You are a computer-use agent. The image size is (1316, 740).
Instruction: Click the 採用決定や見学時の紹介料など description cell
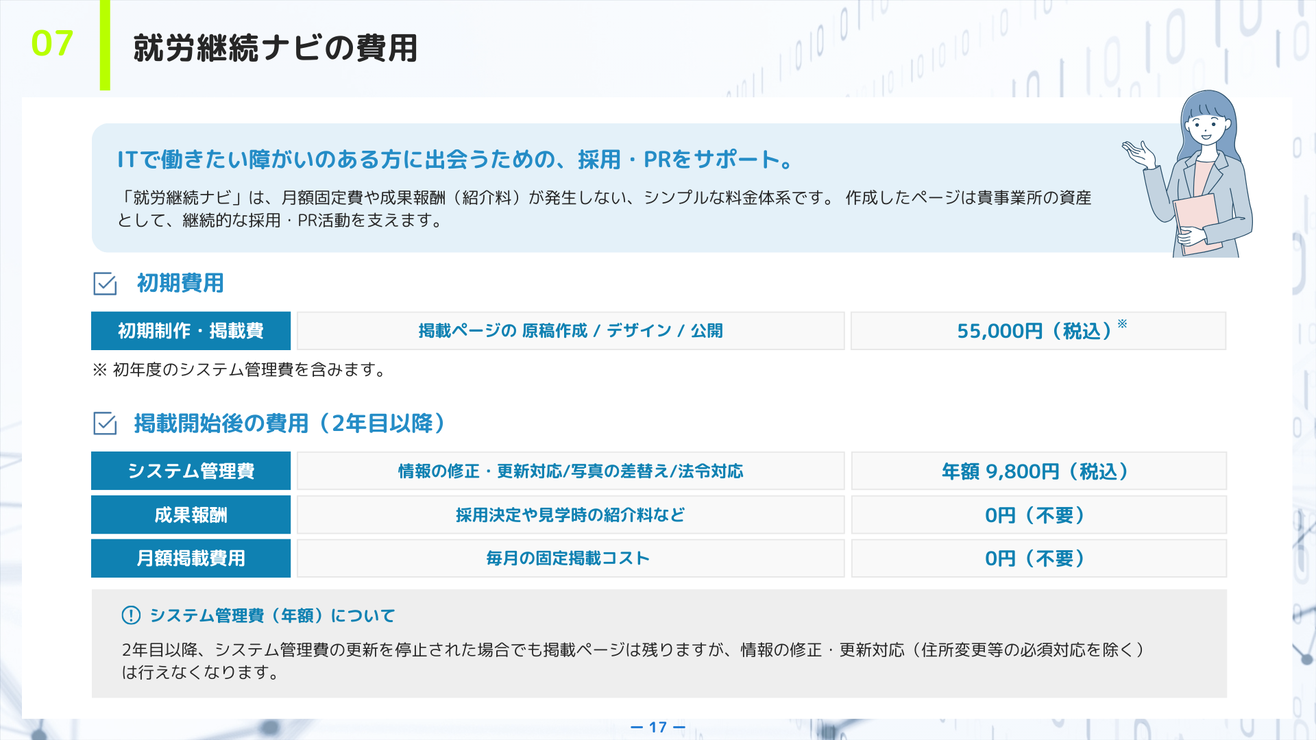[x=570, y=515]
